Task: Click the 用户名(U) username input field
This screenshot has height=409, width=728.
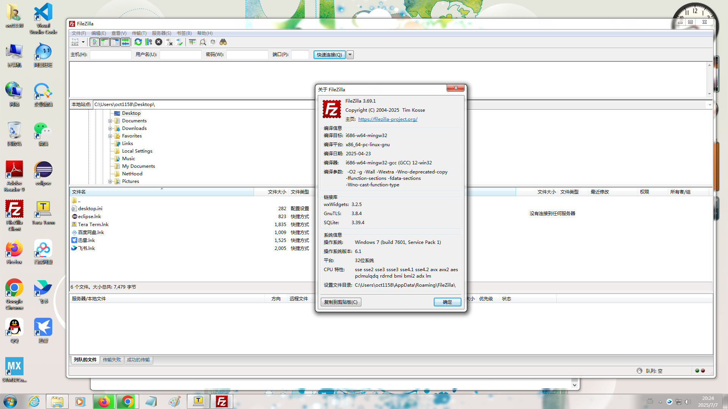Action: coord(180,55)
